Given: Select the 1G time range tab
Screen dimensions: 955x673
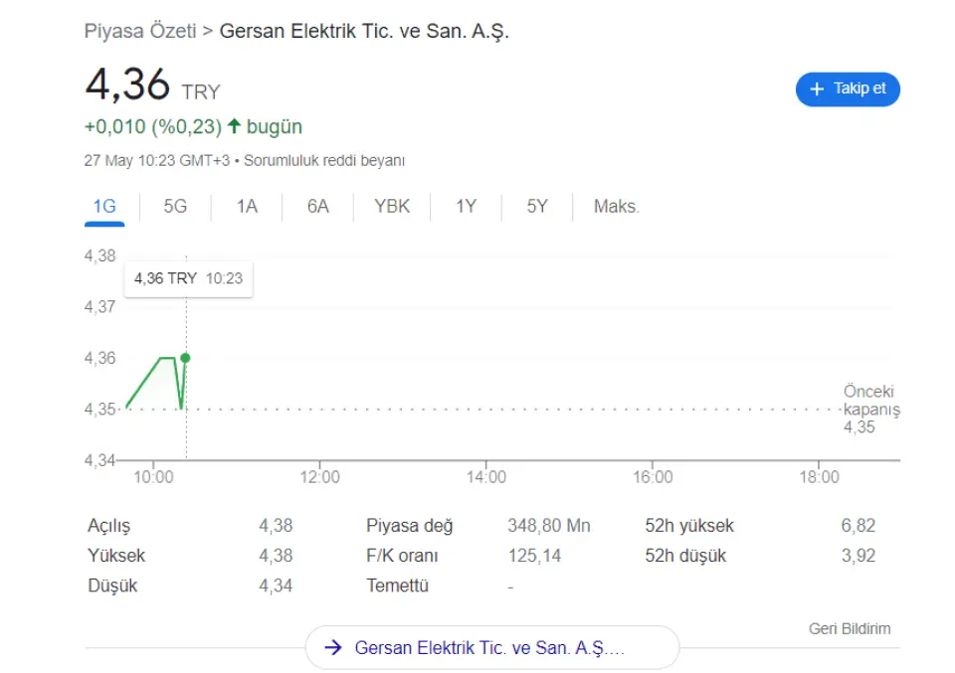Looking at the screenshot, I should (104, 207).
